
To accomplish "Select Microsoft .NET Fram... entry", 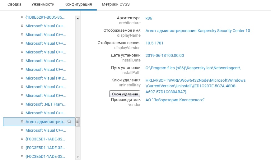I will [45, 104].
